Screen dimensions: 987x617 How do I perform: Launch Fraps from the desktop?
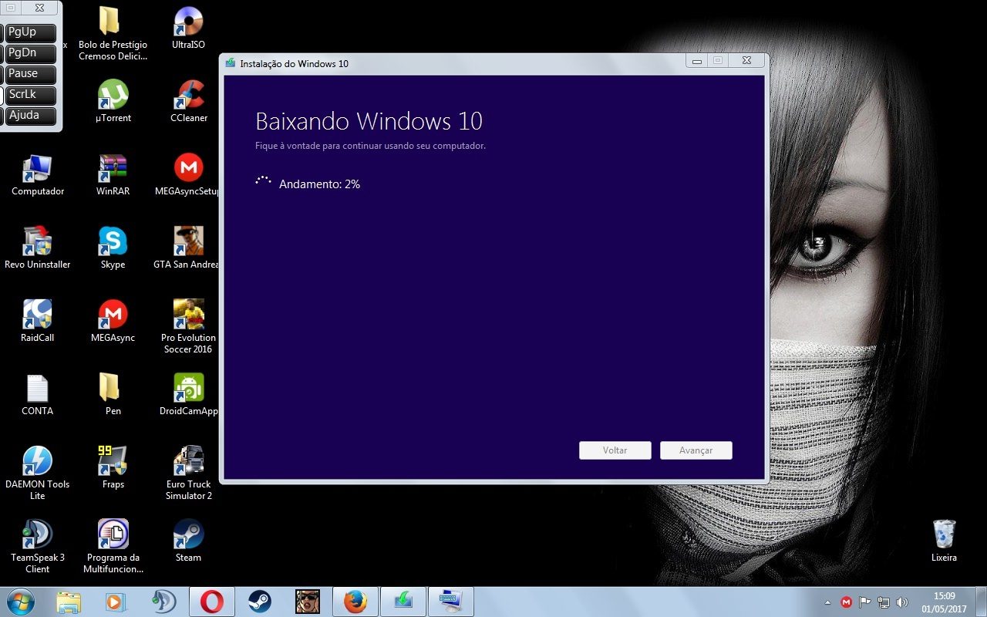click(x=113, y=467)
